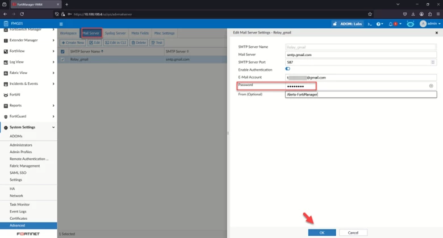Click the hamburger menu icon in header

point(61,24)
